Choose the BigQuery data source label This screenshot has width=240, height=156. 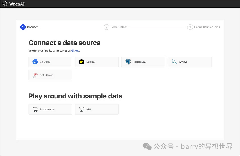(x=45, y=62)
